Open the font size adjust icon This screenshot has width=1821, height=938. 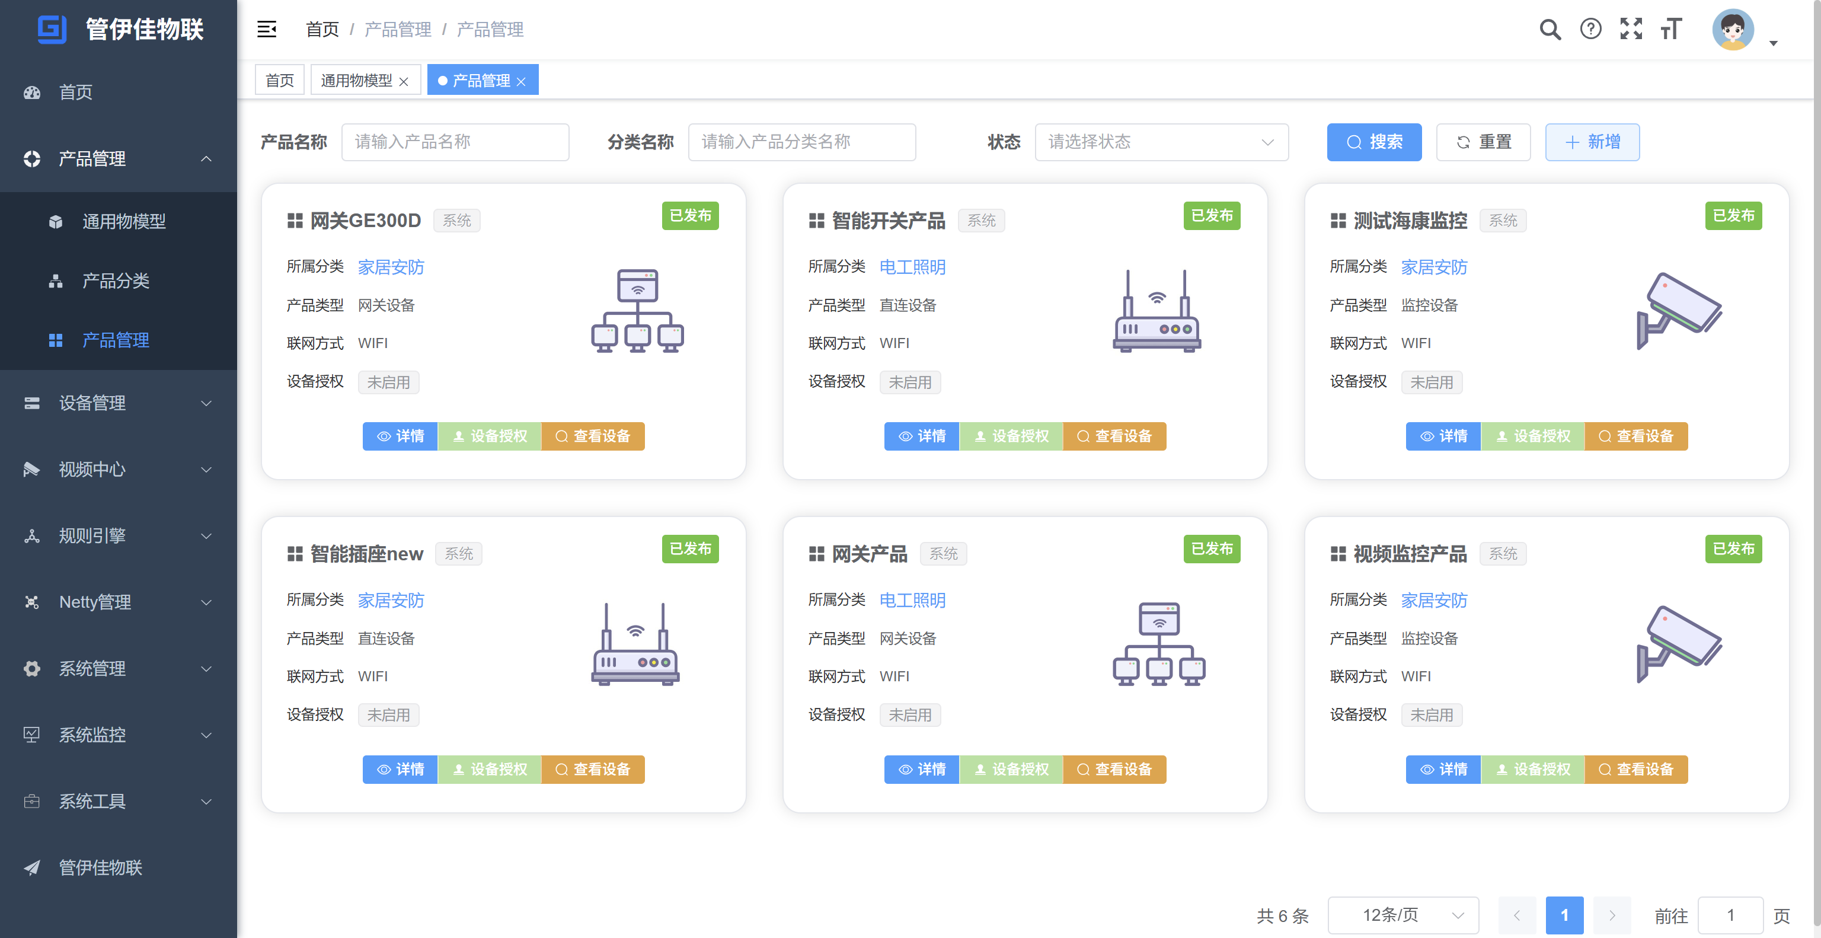click(x=1671, y=29)
